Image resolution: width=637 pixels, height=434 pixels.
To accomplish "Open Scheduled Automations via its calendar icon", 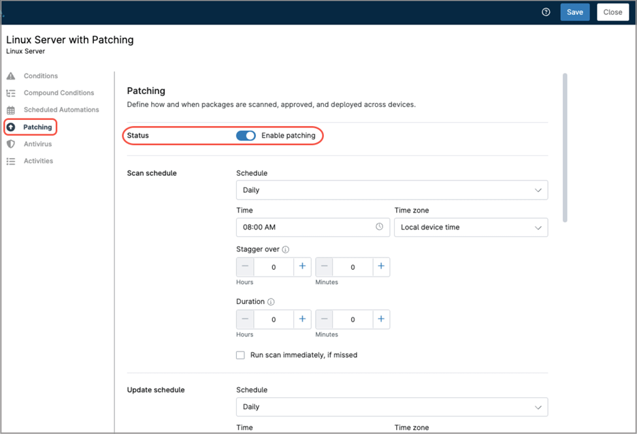I will 11,110.
